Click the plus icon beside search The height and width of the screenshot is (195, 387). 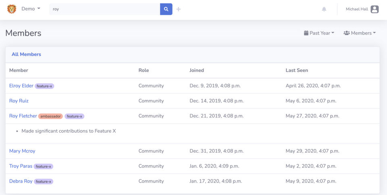[x=179, y=9]
